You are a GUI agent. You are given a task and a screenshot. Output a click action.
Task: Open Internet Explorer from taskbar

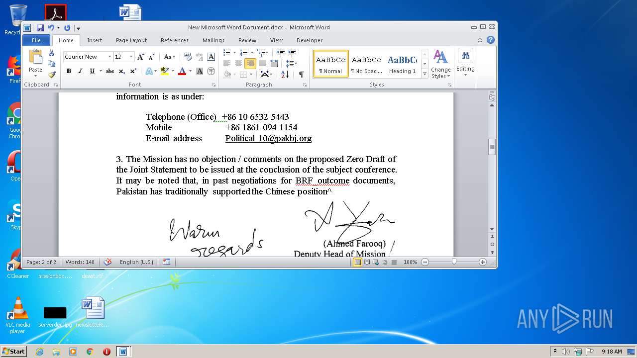point(40,352)
